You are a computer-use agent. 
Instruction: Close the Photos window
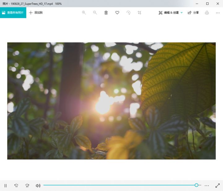click(218, 4)
